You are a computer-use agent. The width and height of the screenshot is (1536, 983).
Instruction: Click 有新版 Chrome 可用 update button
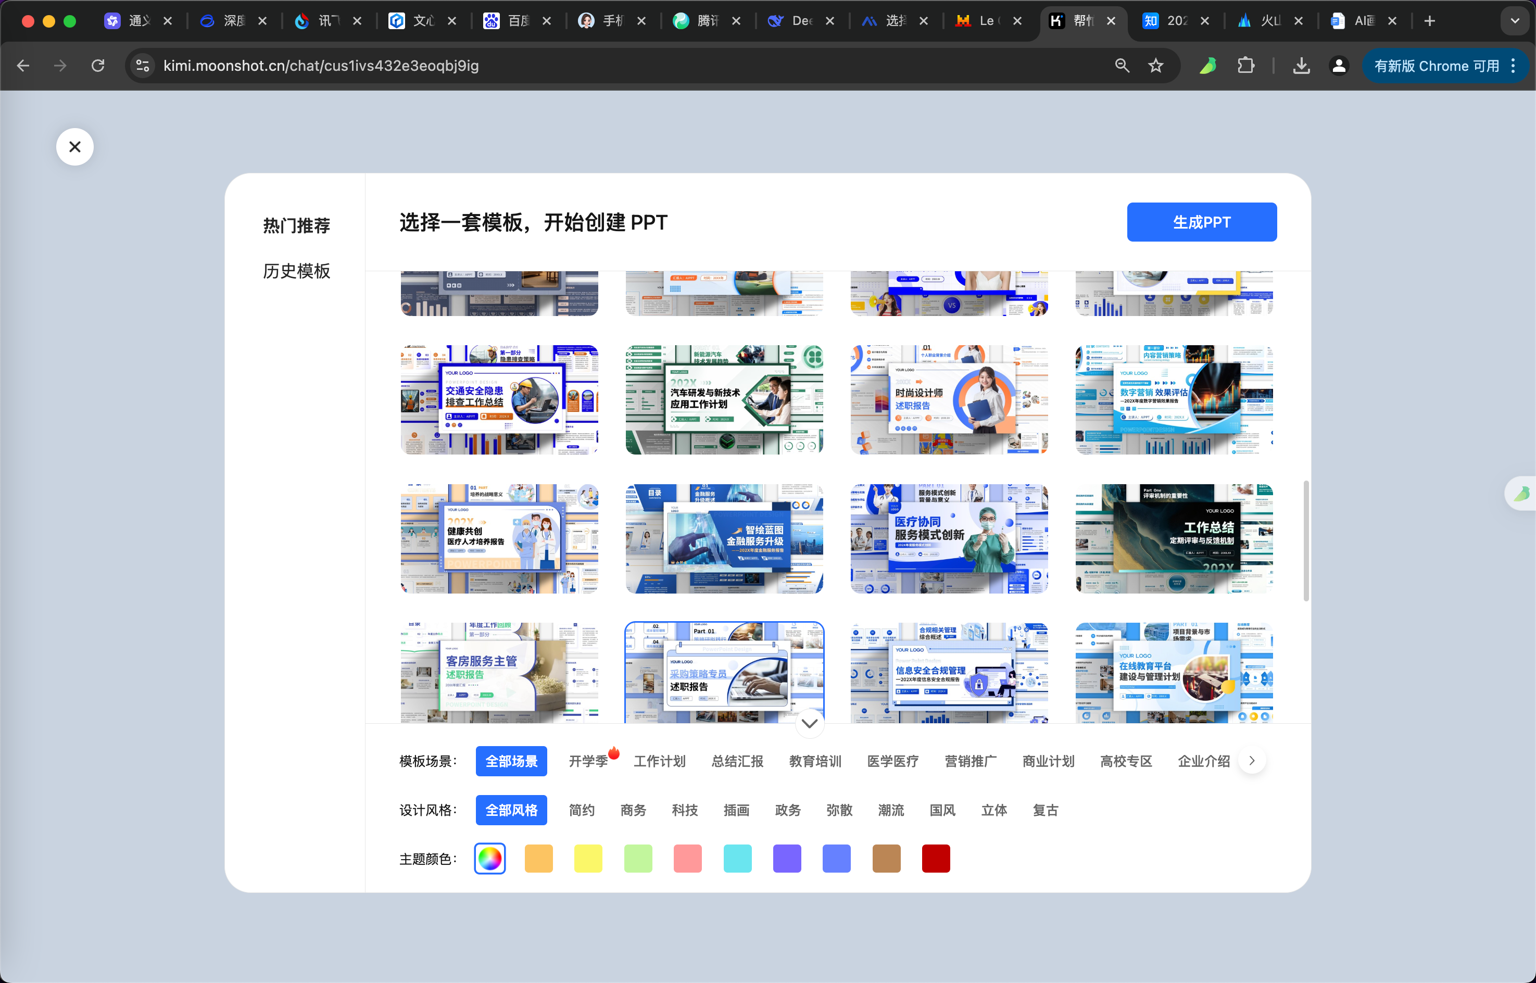click(x=1437, y=66)
